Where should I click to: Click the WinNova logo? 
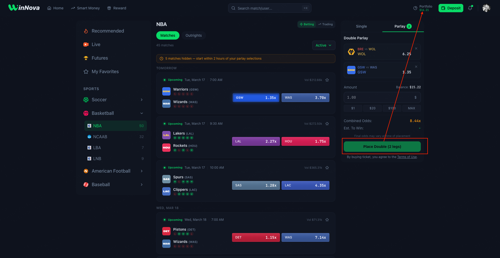(24, 8)
